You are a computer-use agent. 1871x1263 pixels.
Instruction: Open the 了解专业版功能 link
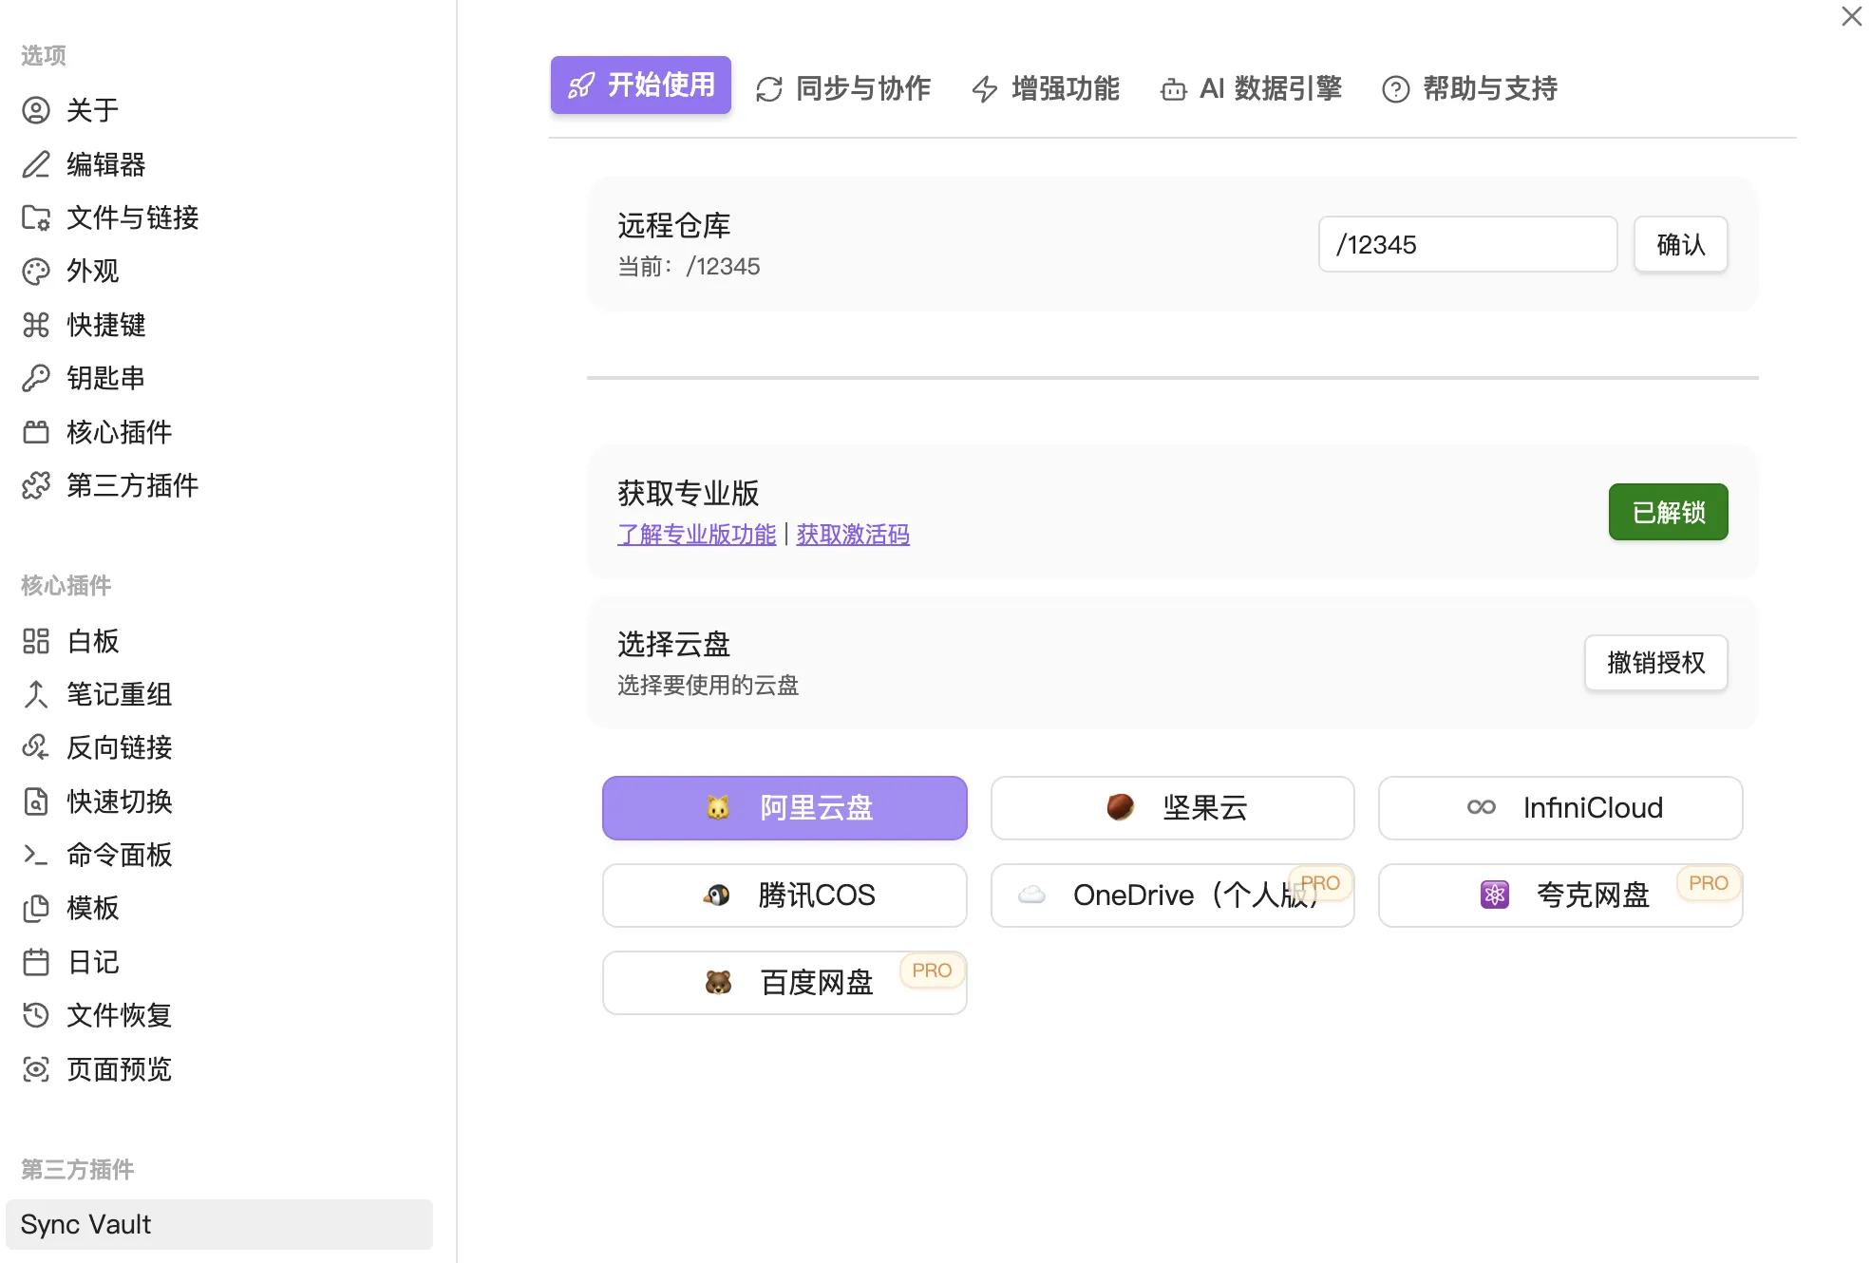[697, 535]
